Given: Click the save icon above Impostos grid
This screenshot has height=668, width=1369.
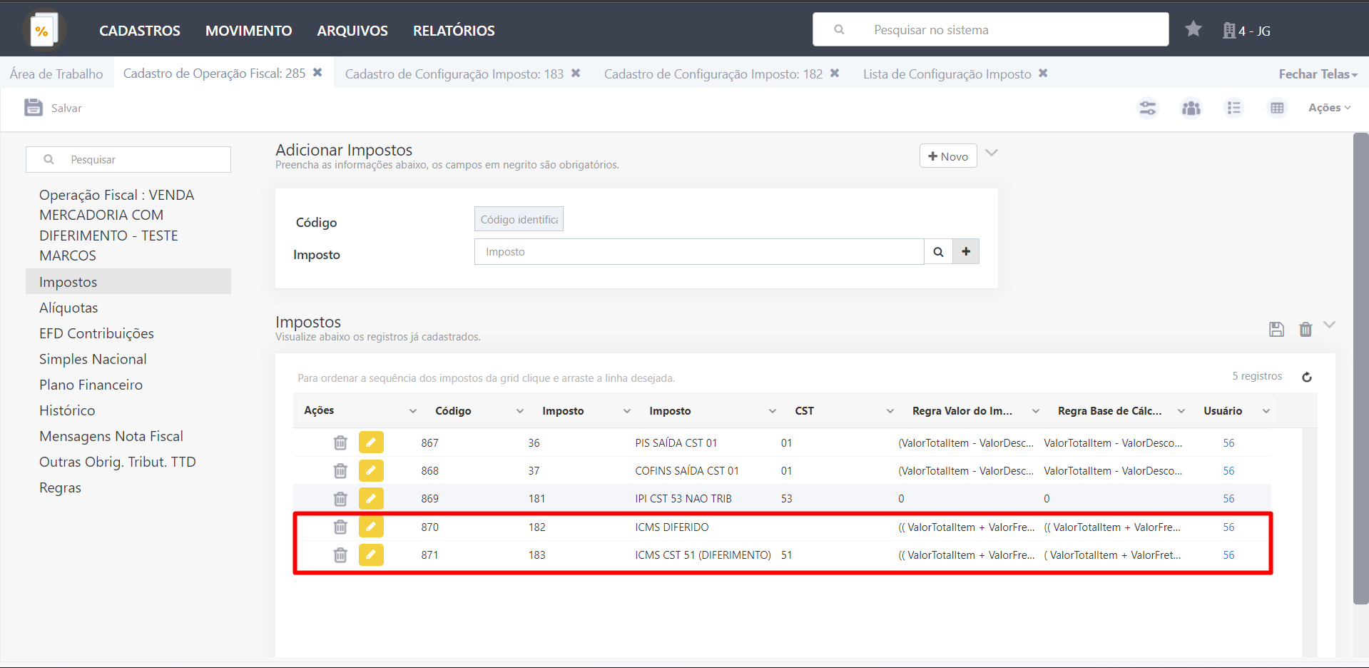Looking at the screenshot, I should (1277, 329).
